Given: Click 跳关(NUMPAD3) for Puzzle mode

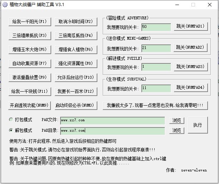Looking at the screenshot, I should click(x=191, y=67).
